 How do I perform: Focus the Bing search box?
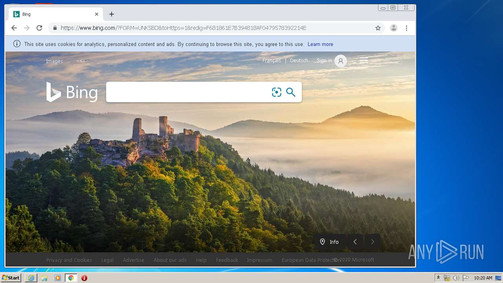pos(188,92)
